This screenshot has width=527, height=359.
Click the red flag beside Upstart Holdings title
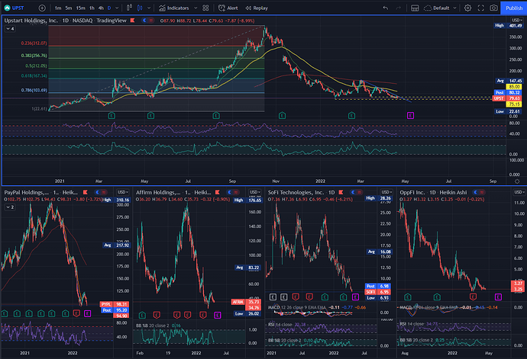132,21
